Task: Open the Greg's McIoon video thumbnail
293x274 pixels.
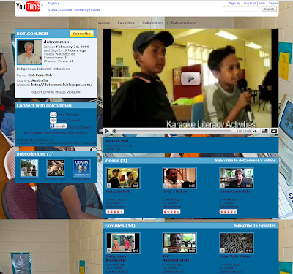Action: 179,178
